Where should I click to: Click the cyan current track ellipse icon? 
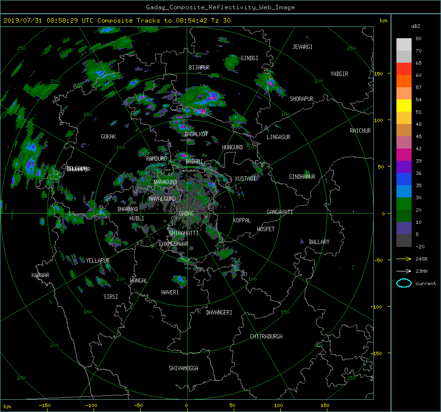[404, 283]
